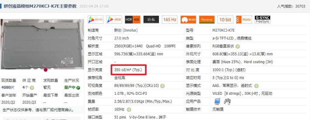Viewport: 310px width, 120px height.
Task: Click the Reverse badge
Action: [x=207, y=19]
